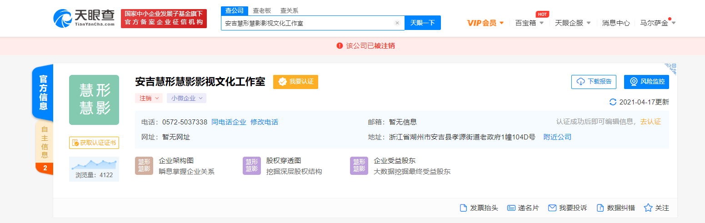Click the 慧形慧影 company logo thumbnail
The image size is (705, 223).
[x=94, y=100]
